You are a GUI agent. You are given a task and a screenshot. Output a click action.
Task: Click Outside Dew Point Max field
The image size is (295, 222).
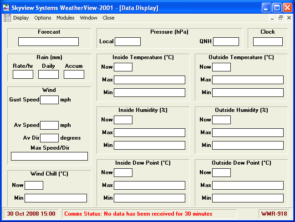248,185
